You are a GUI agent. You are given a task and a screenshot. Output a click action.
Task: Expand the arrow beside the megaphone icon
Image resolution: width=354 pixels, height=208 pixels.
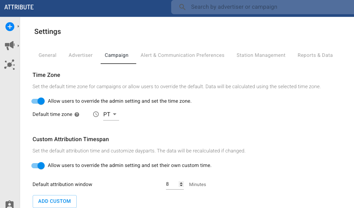point(18,46)
